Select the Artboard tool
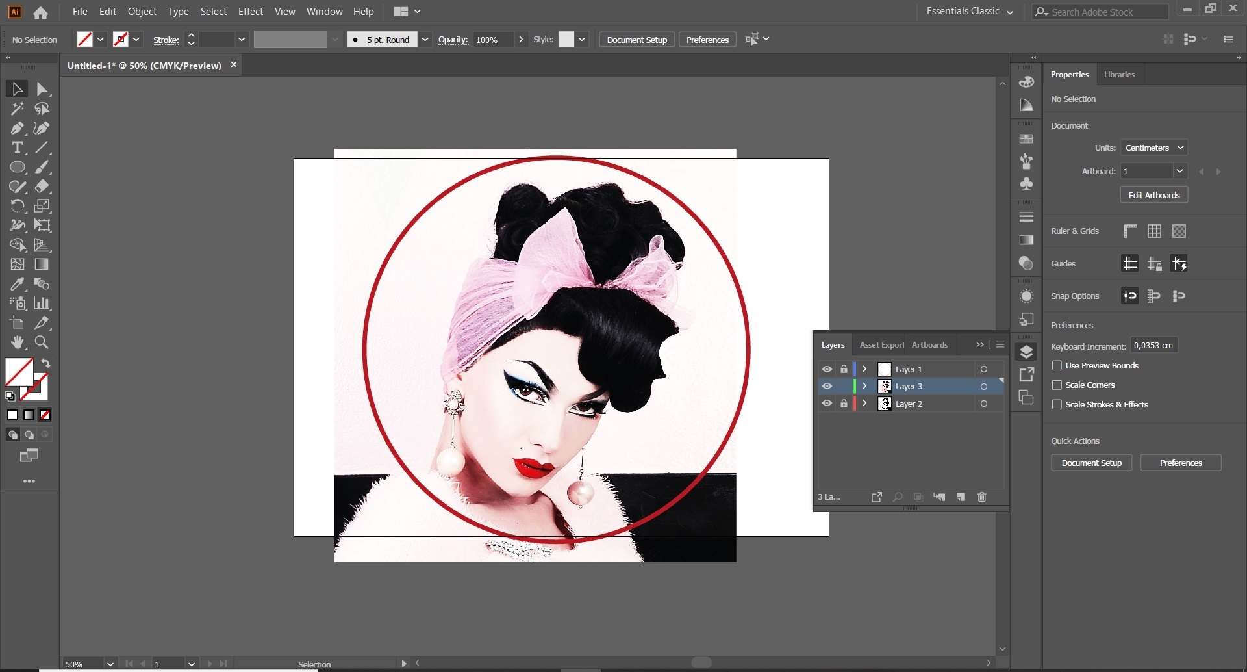Image resolution: width=1247 pixels, height=672 pixels. 17,323
